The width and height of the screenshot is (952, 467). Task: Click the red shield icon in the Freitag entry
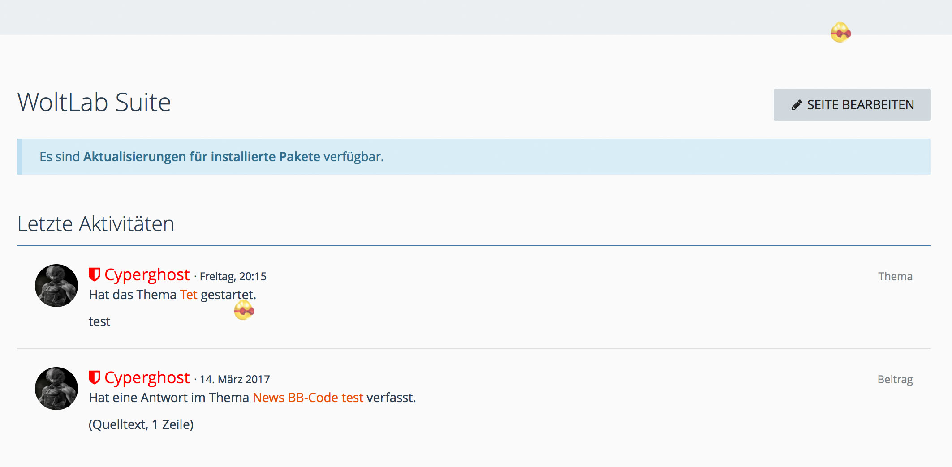click(94, 274)
